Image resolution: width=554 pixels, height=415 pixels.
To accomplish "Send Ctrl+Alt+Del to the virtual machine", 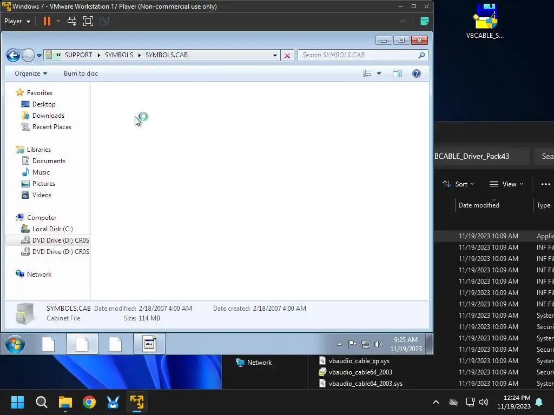I will [x=72, y=21].
